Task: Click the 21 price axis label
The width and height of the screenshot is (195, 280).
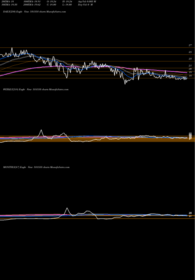Action: [190, 66]
